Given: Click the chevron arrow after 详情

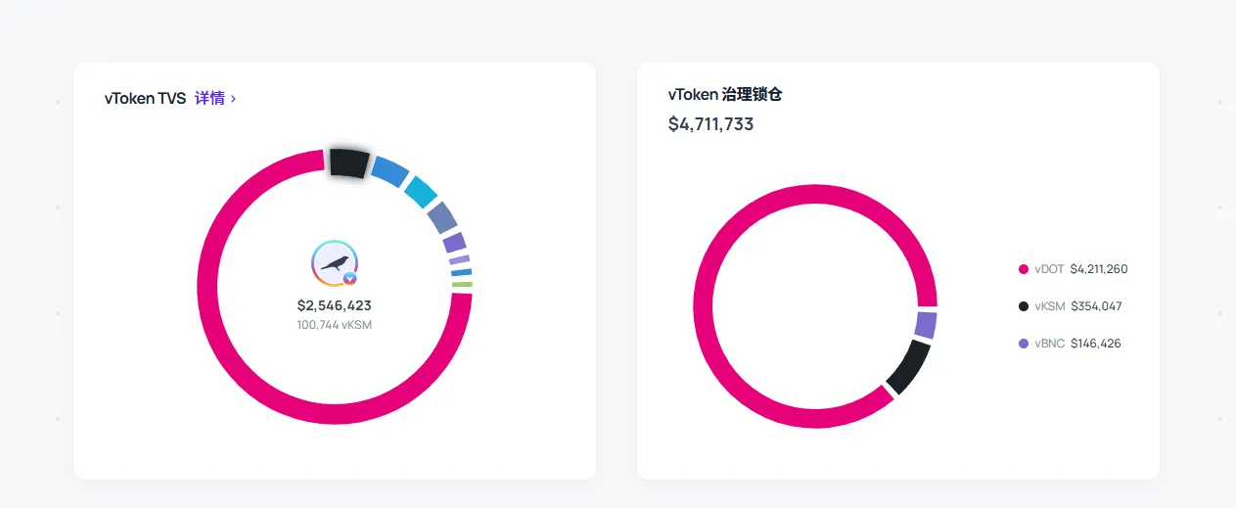Looking at the screenshot, I should pos(233,99).
